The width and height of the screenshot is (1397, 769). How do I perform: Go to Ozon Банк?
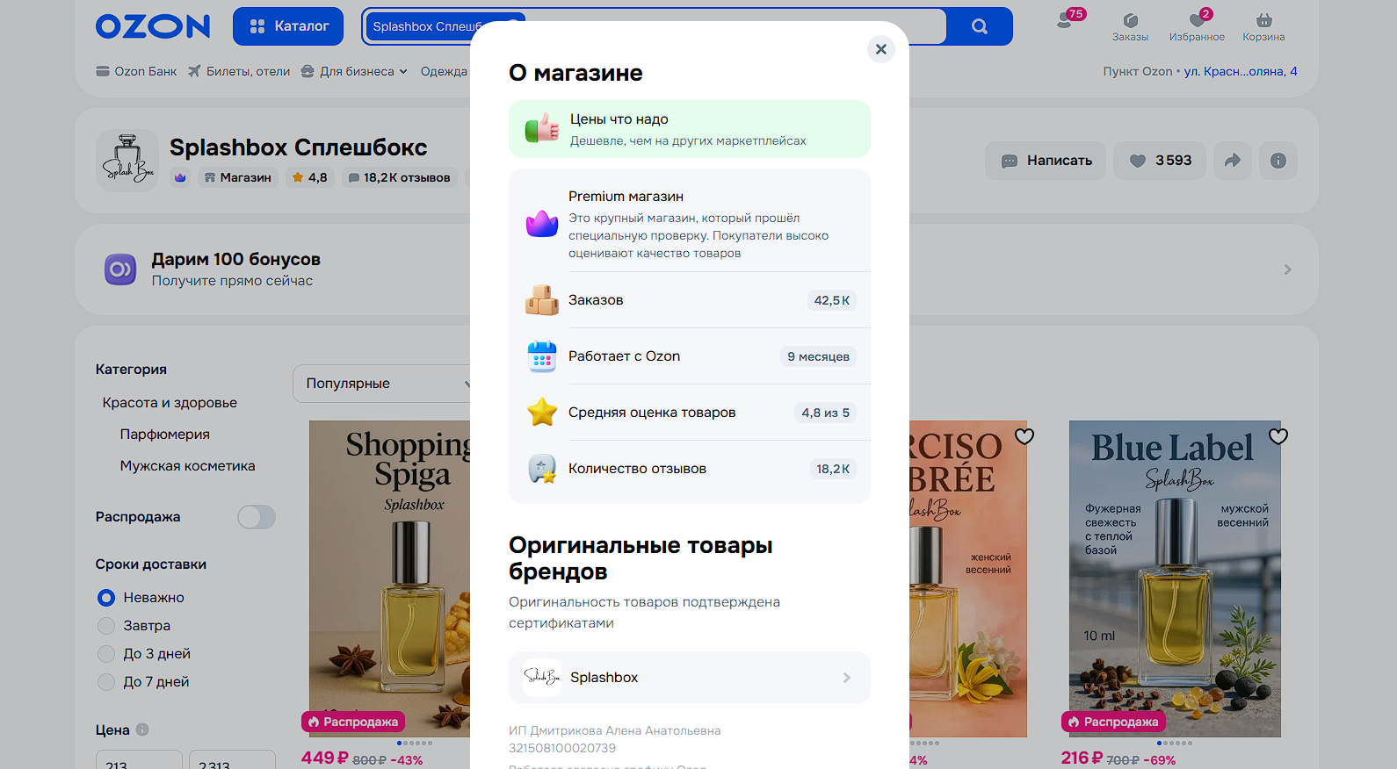[136, 72]
